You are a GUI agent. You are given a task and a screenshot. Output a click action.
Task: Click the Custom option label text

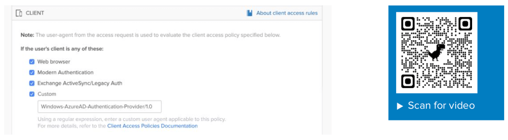(47, 94)
